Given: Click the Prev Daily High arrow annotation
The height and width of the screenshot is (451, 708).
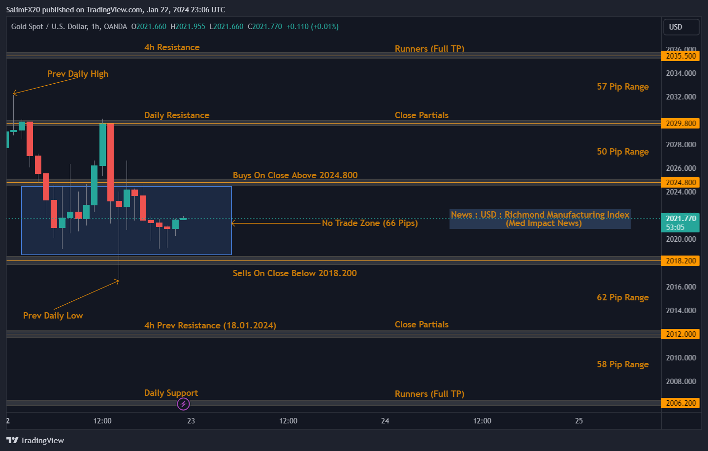Looking at the screenshot, I should tap(77, 73).
